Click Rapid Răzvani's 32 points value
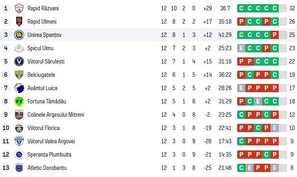The height and width of the screenshot is (177, 297). [x=291, y=8]
